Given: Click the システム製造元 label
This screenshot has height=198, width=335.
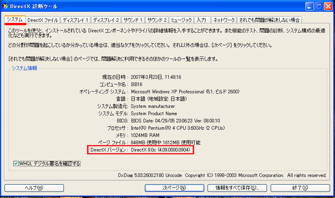Looking at the screenshot, I should 112,106.
